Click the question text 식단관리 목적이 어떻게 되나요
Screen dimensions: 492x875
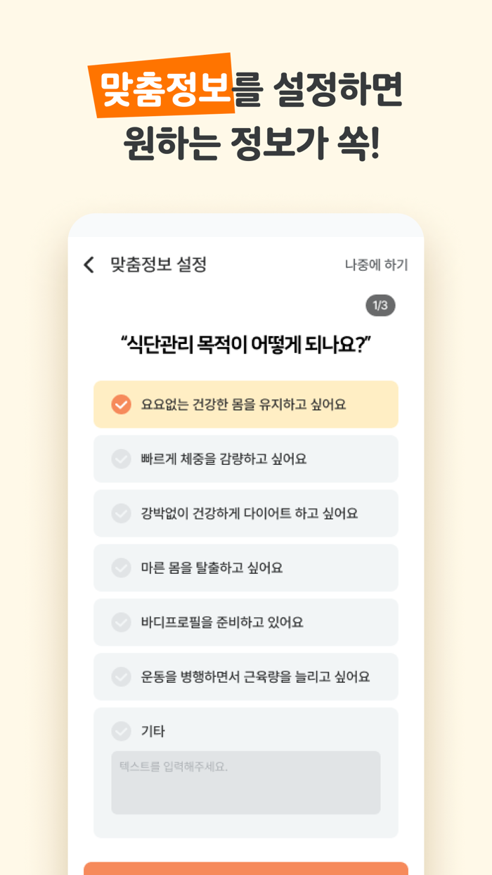click(x=245, y=340)
